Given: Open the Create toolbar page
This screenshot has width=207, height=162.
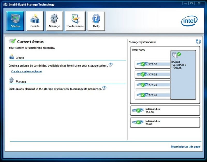Looking at the screenshot, I should click(34, 21).
